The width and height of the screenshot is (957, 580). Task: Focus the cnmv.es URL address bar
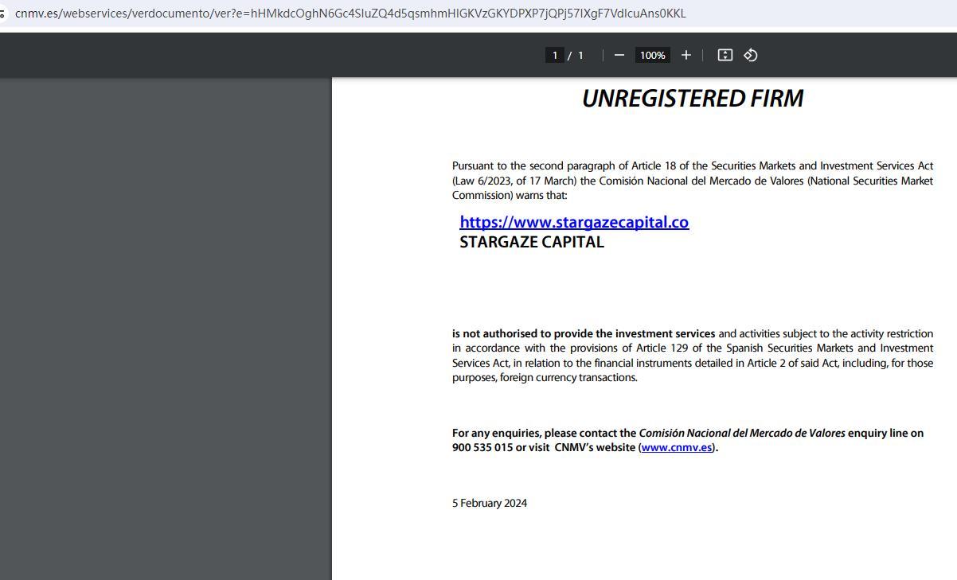click(350, 14)
